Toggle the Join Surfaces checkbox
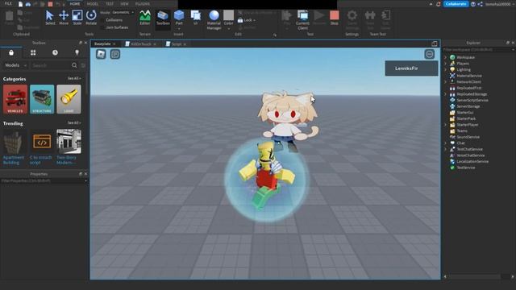 (x=102, y=27)
